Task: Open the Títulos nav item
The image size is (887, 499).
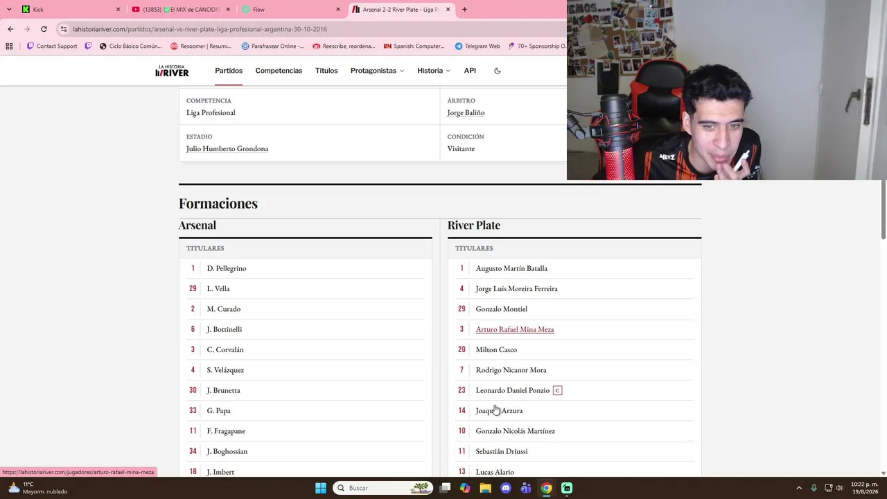Action: pyautogui.click(x=326, y=71)
